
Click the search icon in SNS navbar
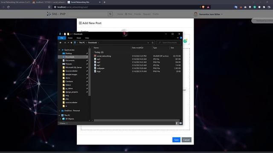tap(110, 14)
